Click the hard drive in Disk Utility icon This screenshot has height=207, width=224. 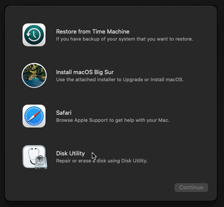pos(41,162)
